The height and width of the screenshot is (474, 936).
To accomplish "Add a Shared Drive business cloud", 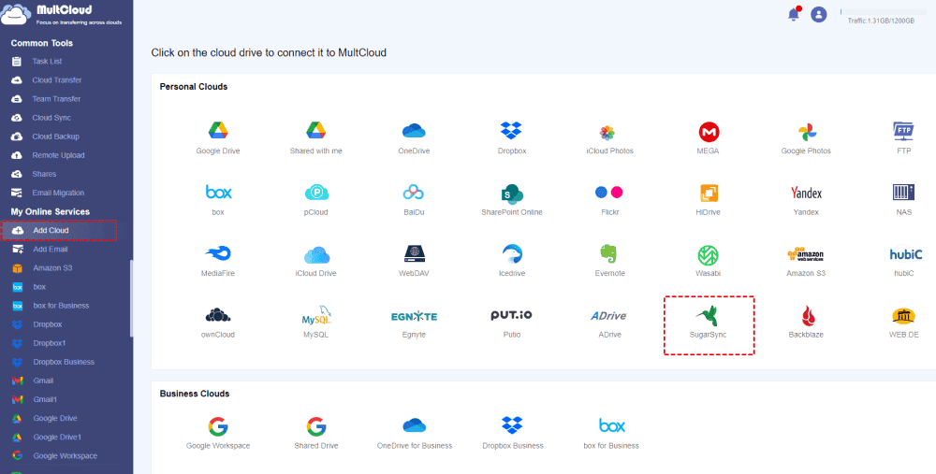I will (315, 433).
